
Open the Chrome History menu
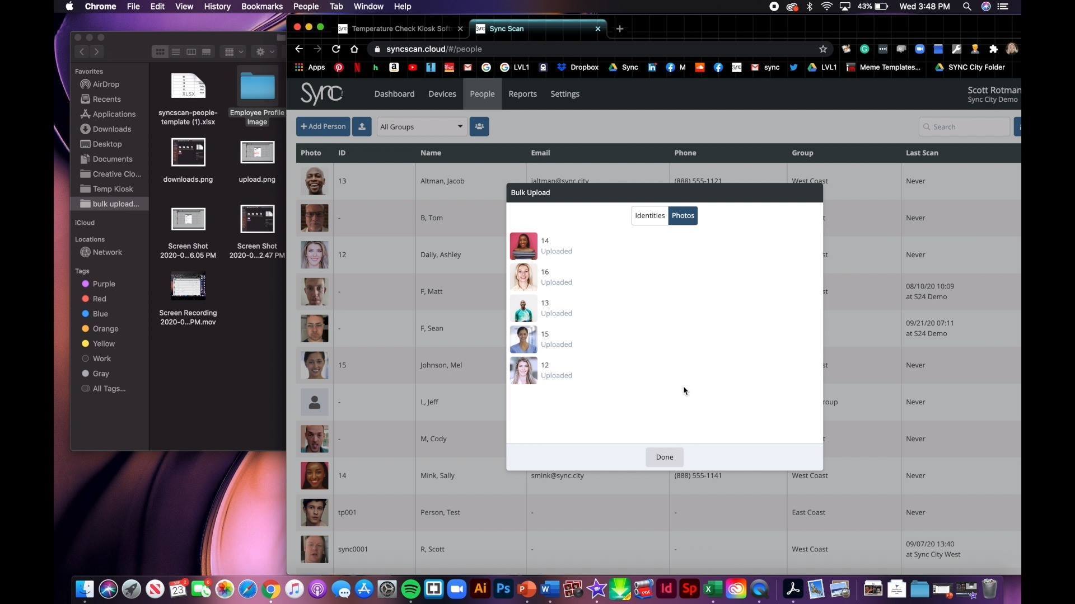(217, 7)
